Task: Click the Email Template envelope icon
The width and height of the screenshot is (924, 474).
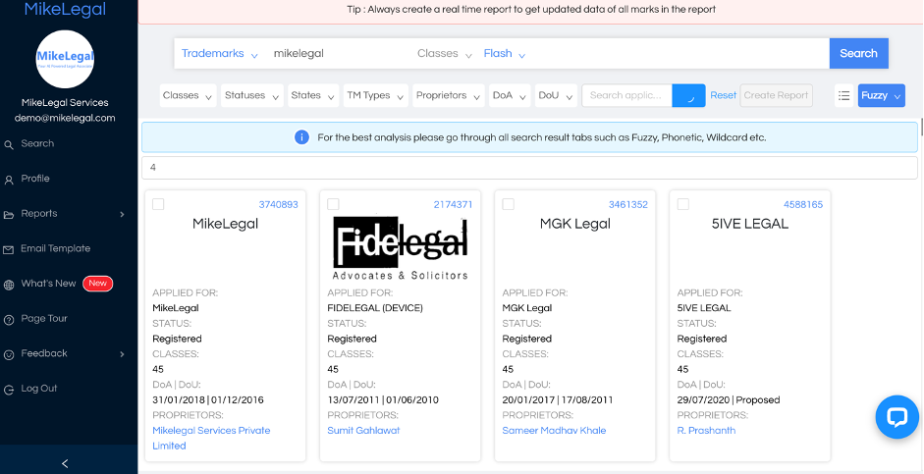Action: coord(9,249)
